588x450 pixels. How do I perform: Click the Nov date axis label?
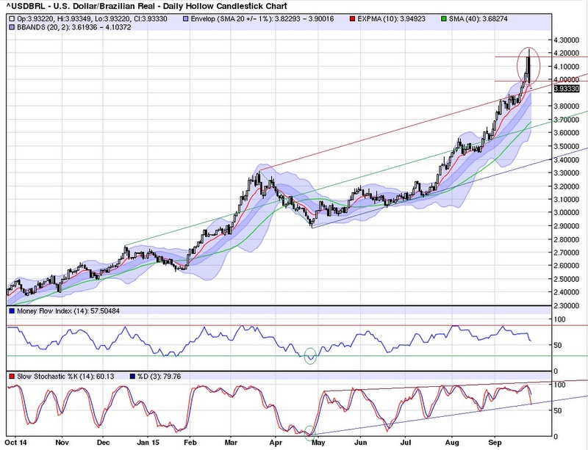click(62, 443)
